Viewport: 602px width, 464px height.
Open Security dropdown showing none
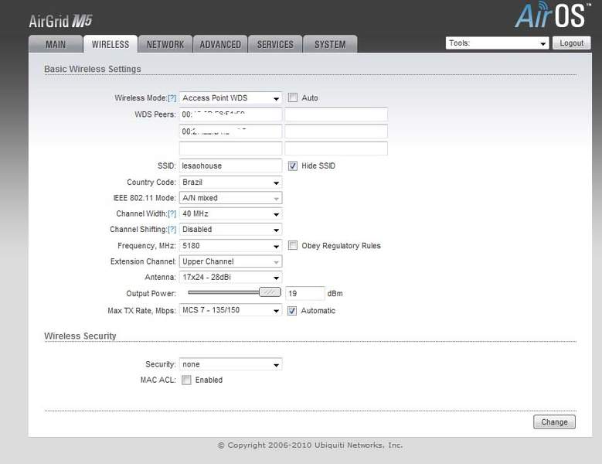230,364
